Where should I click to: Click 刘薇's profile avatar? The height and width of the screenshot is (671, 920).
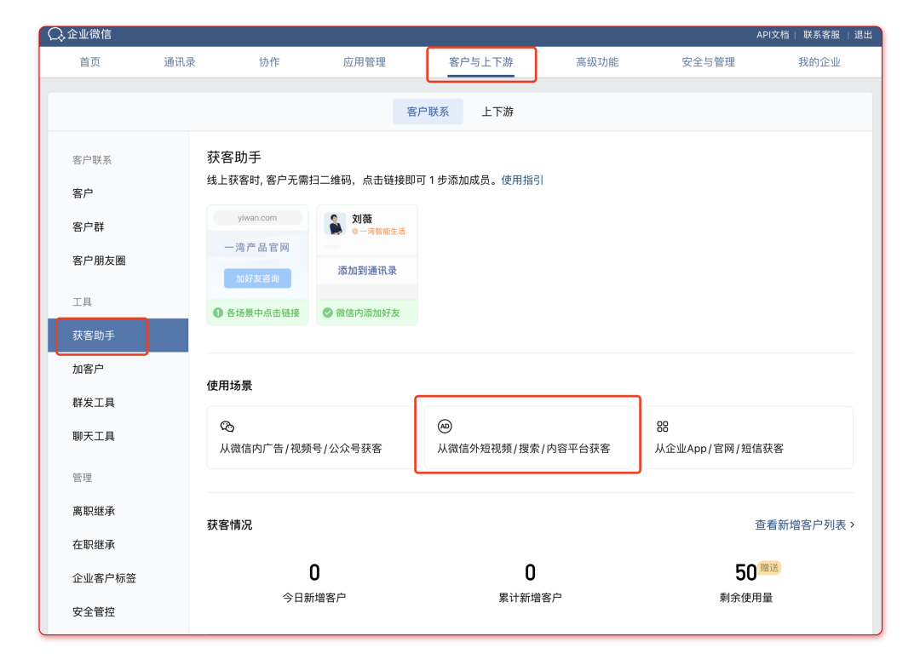pos(336,224)
